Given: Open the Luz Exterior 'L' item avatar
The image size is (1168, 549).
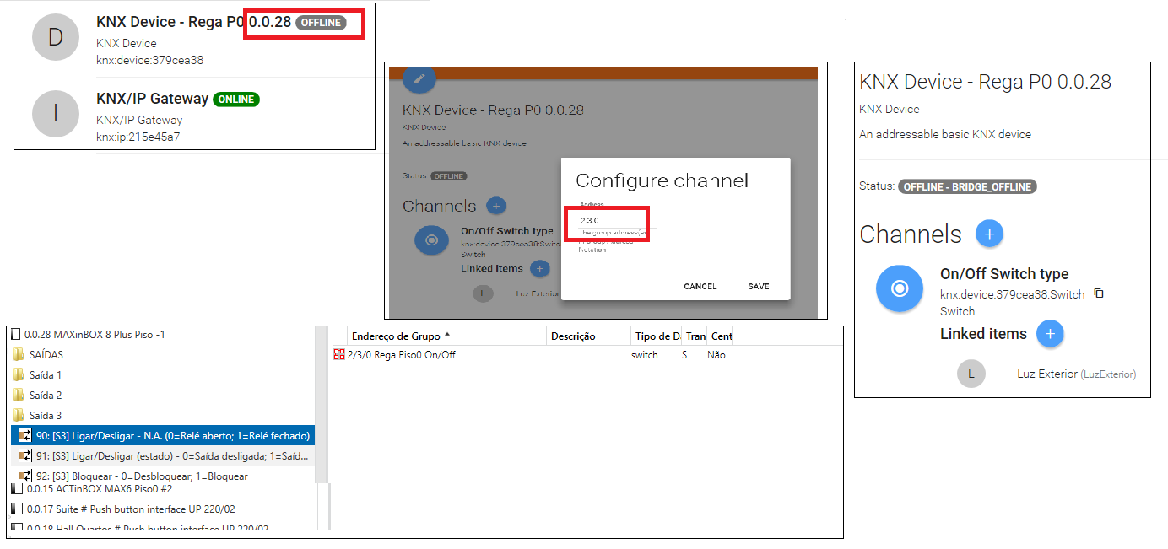Looking at the screenshot, I should (971, 374).
